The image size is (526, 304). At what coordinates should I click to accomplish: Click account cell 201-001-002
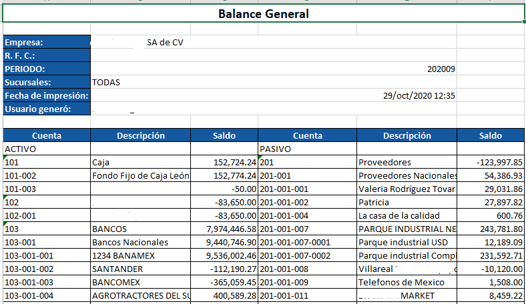tap(307, 202)
